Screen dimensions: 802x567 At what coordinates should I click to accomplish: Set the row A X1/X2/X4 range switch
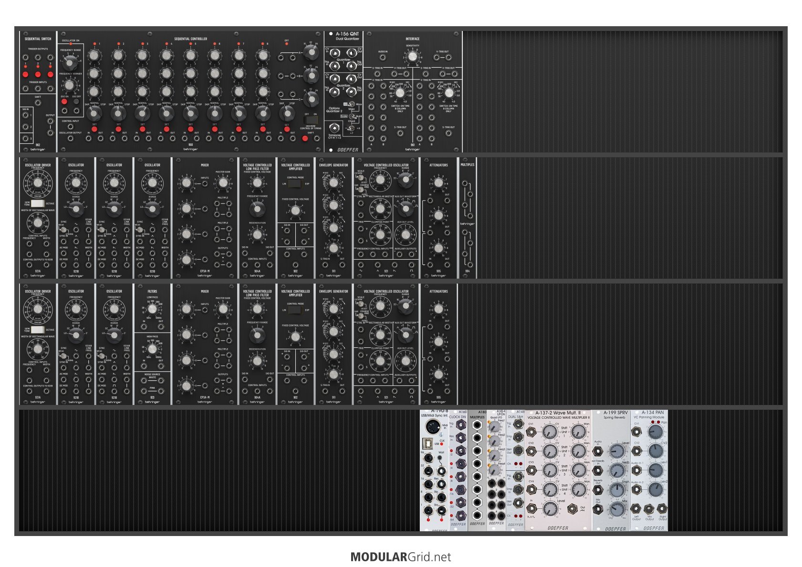coord(311,52)
